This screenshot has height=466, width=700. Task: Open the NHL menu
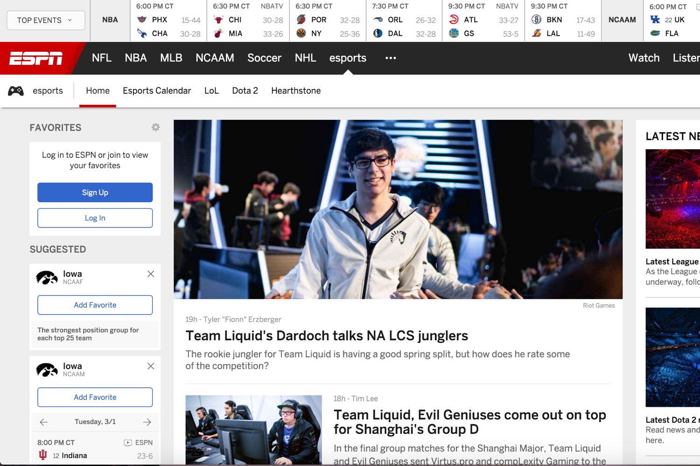tap(306, 58)
